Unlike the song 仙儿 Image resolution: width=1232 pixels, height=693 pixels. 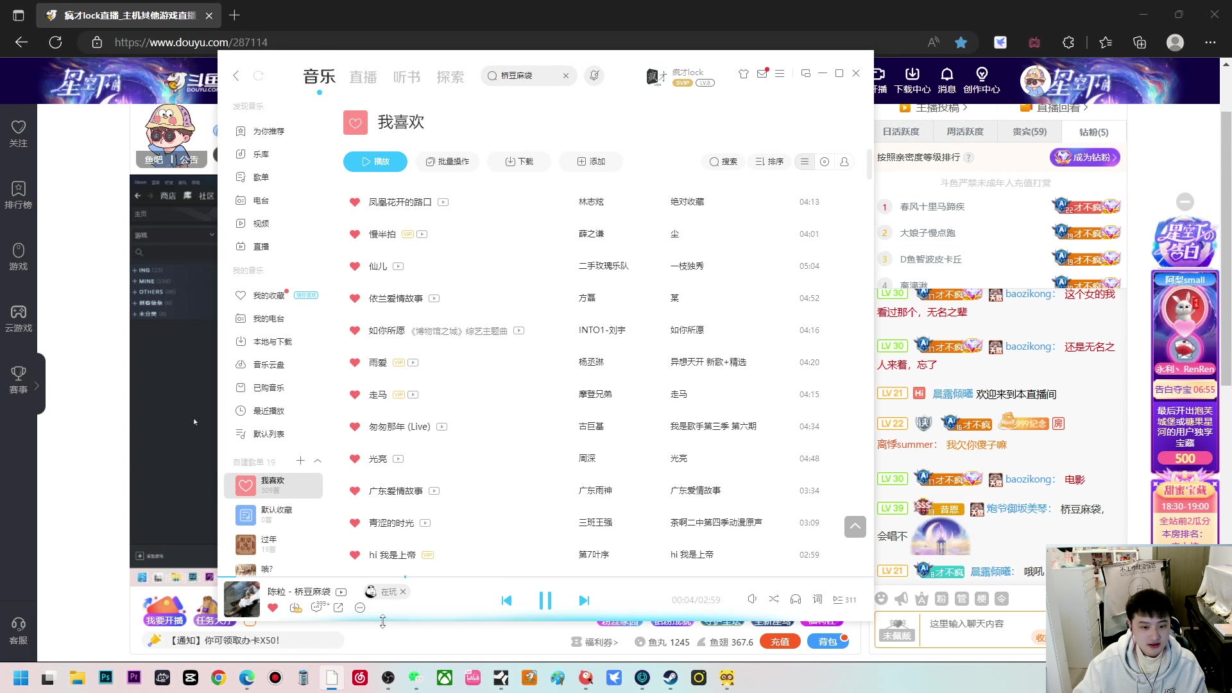pyautogui.click(x=354, y=266)
